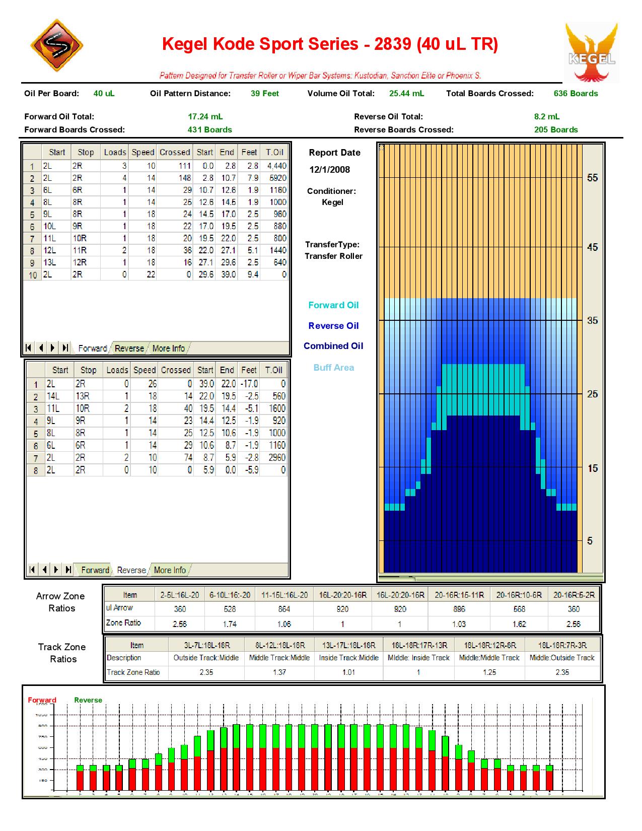Select the Forward tab in the forward loads table

(93, 348)
